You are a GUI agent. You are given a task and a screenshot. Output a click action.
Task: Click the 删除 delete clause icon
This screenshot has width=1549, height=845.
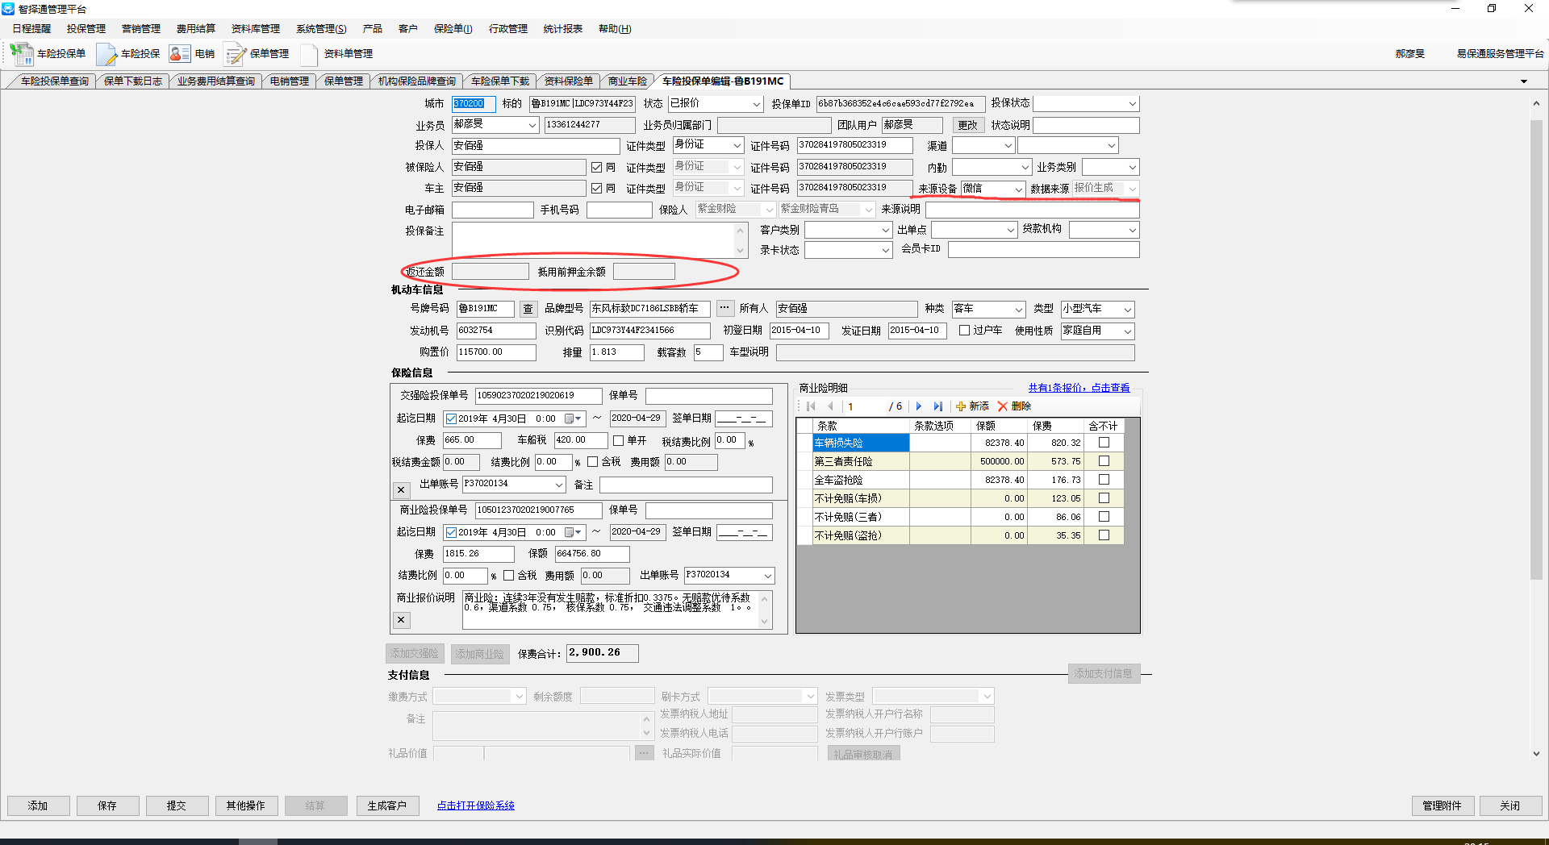1014,406
